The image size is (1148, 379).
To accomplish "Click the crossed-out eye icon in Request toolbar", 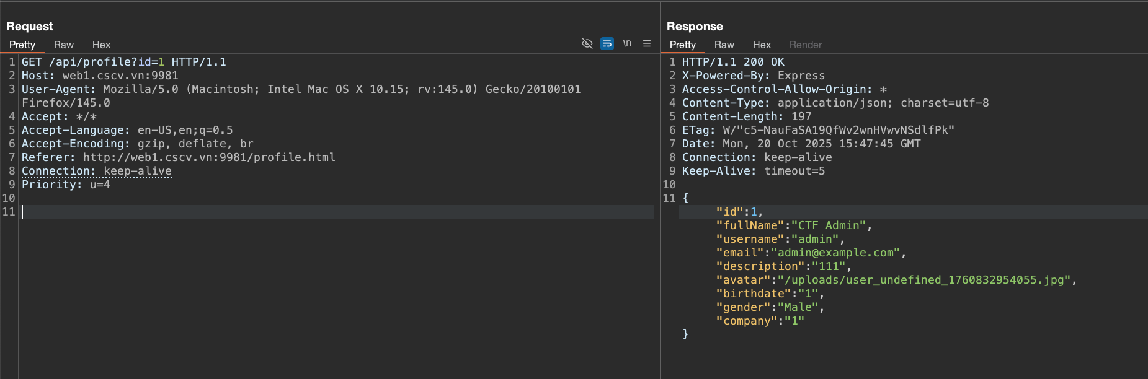I will point(587,43).
